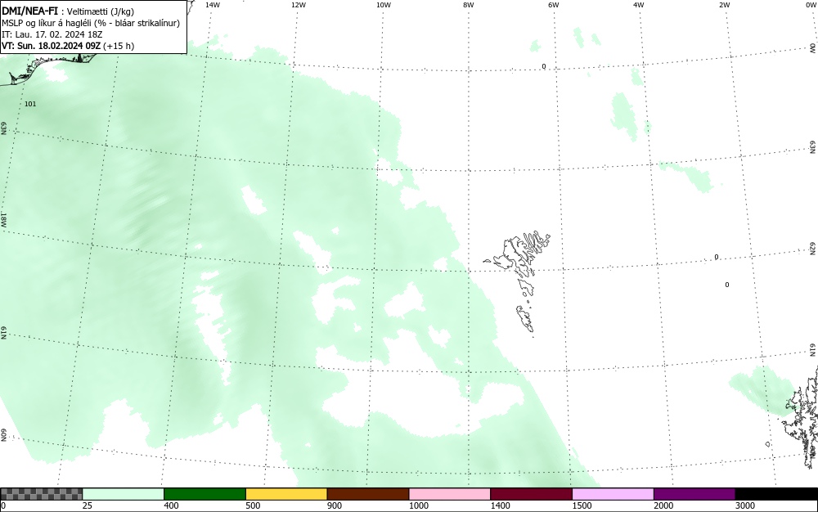Click the legend value "500"

[253, 505]
